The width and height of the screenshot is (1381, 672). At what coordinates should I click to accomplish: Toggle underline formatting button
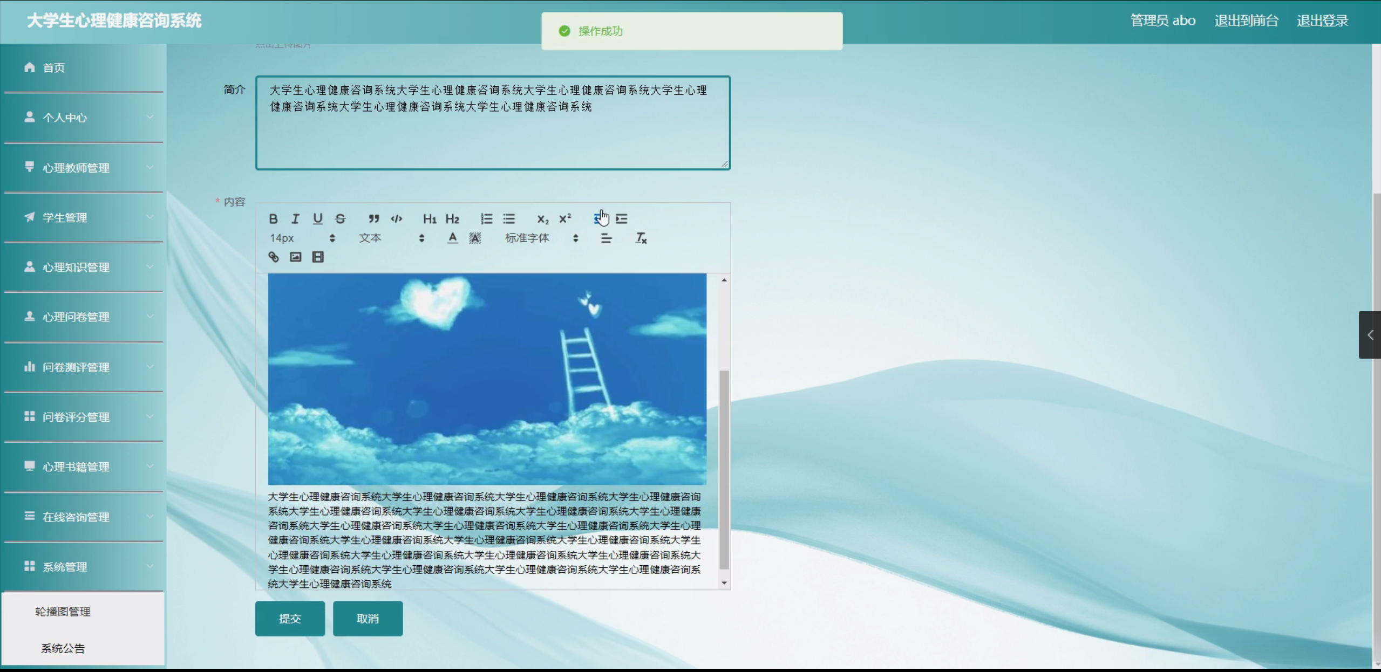318,218
